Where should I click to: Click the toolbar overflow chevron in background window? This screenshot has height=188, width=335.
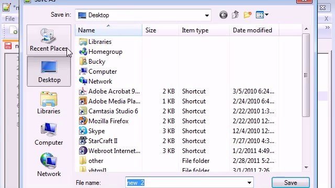(327, 28)
